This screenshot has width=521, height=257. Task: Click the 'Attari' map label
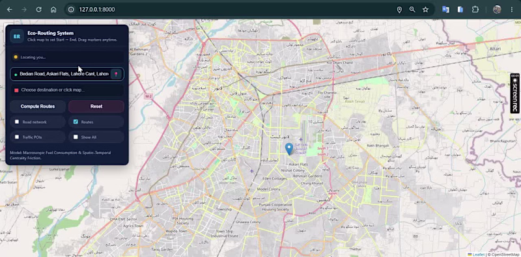(495, 49)
